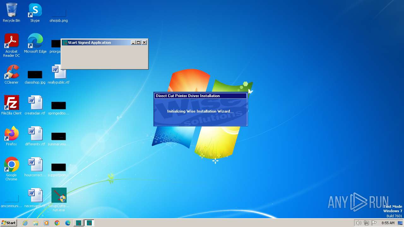Launch Microsoft Edge desktop shortcut
This screenshot has width=404, height=227.
(35, 44)
